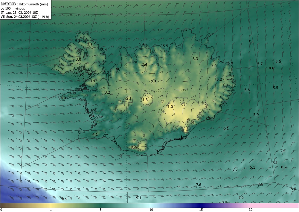Click the '2.4' value in north Iceland
This screenshot has width=299, height=212.
(144, 65)
